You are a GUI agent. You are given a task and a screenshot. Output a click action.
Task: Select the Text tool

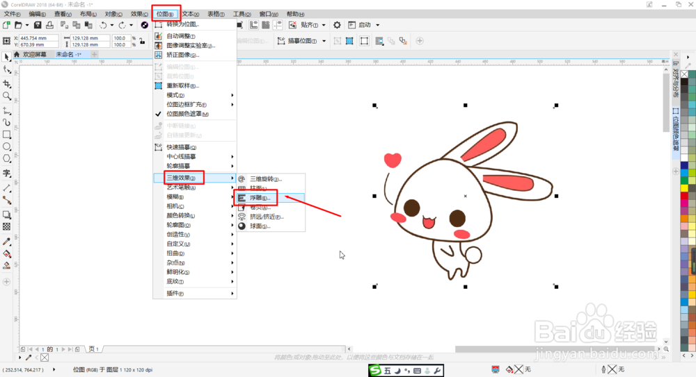point(7,173)
